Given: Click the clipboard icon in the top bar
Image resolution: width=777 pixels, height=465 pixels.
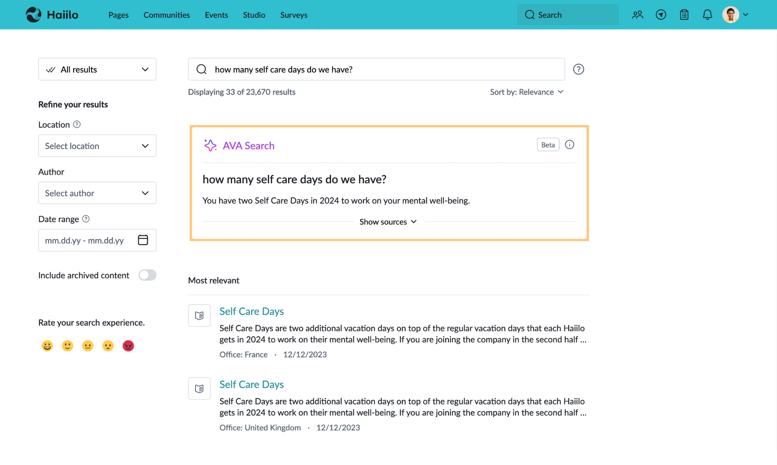Looking at the screenshot, I should 684,14.
